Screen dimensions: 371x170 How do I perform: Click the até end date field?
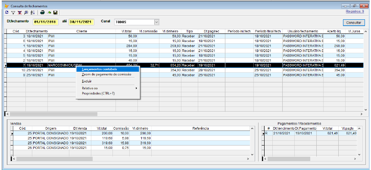81,22
